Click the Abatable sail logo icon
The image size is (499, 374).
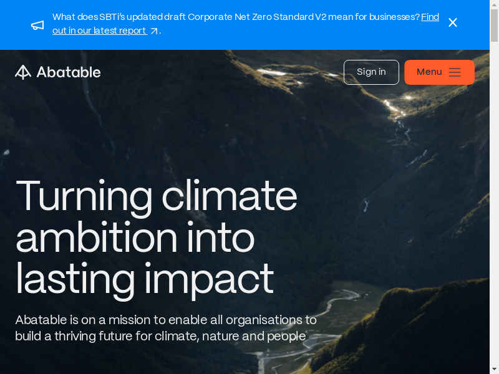click(23, 72)
